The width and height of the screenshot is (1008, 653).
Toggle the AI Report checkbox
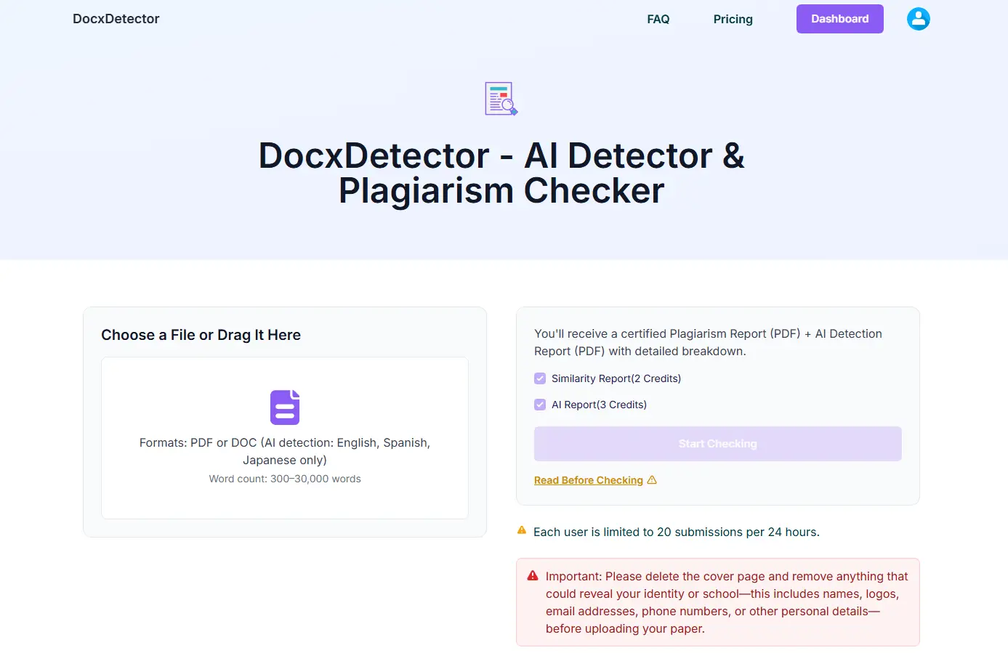[x=540, y=405]
